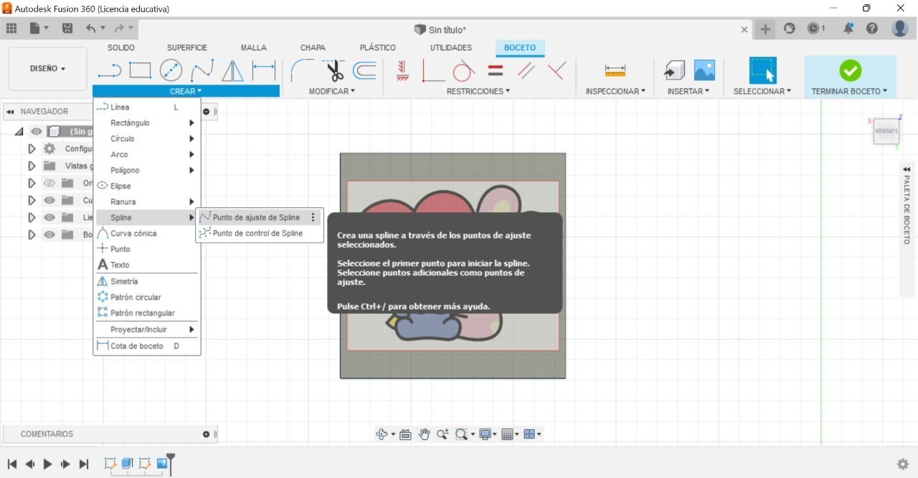Viewport: 918px width, 478px height.
Task: Choose Punto de control de Spline
Action: click(x=259, y=233)
